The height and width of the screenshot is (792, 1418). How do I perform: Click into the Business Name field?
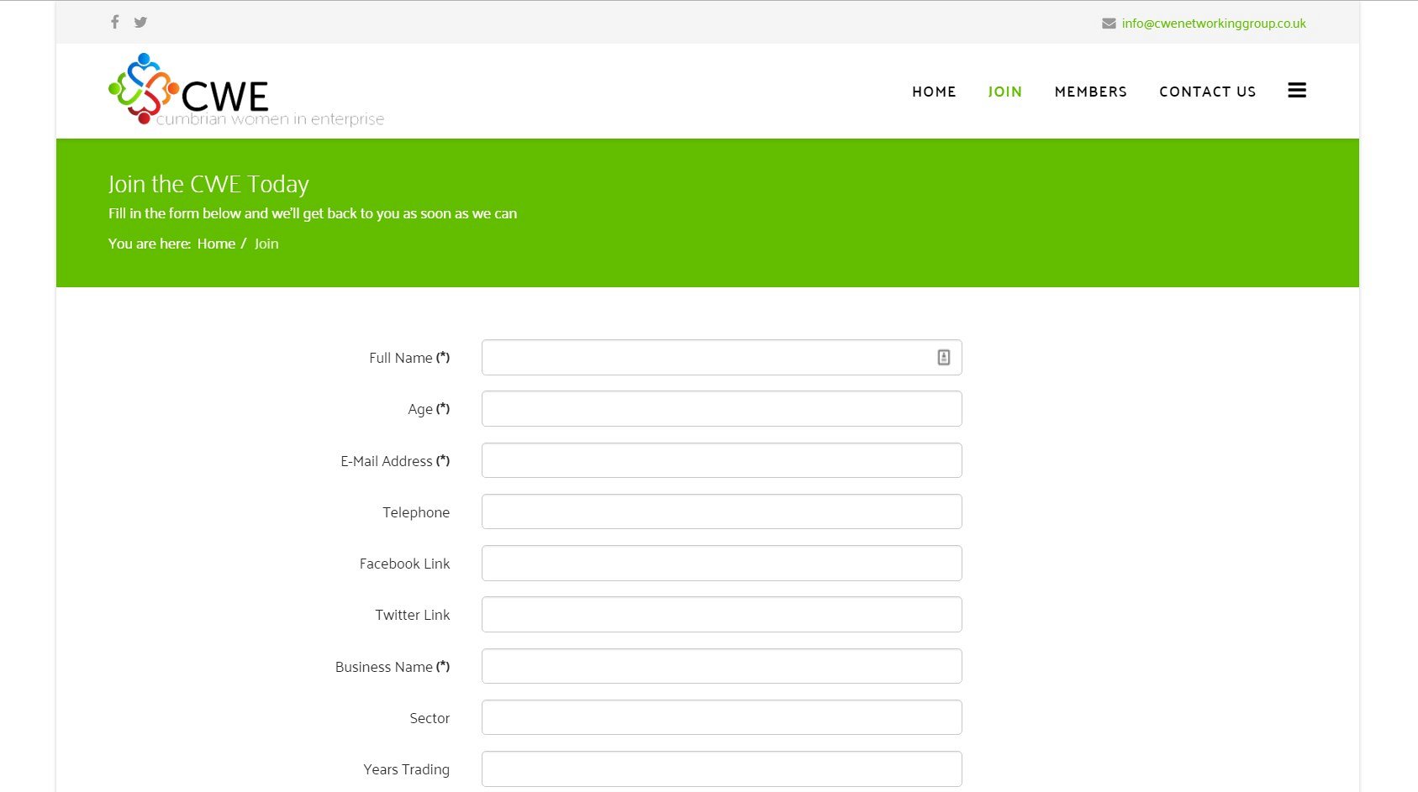tap(721, 666)
